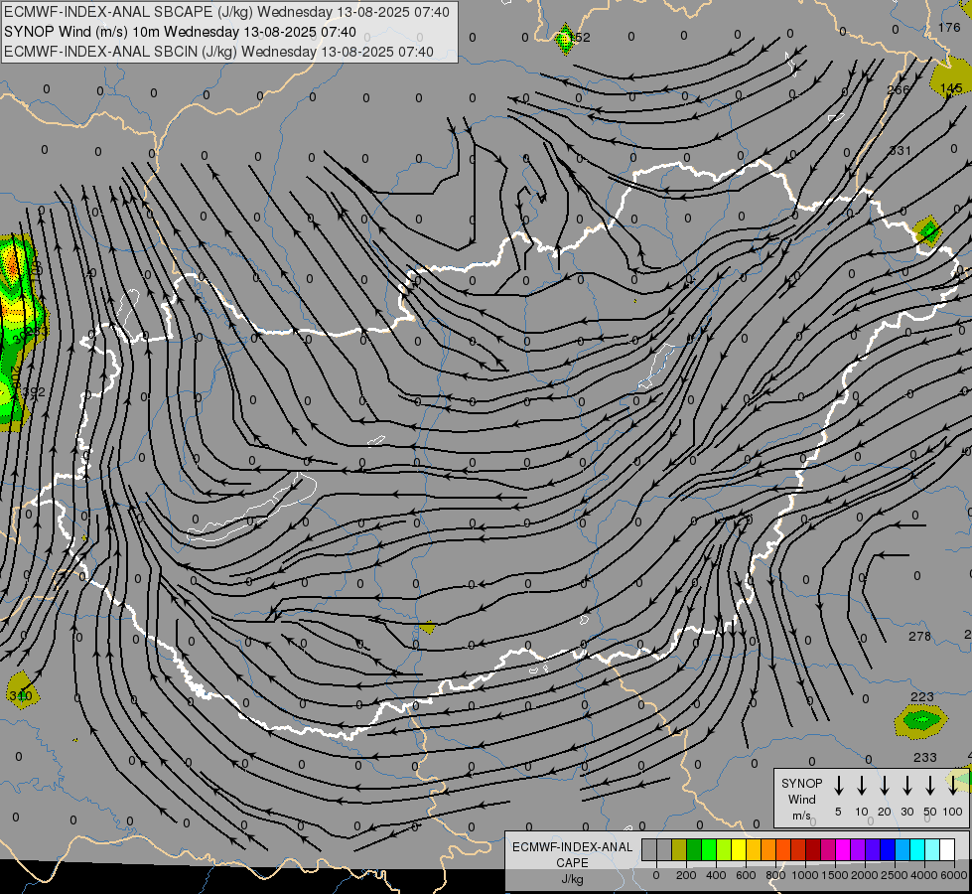972x894 pixels.
Task: Click the 233 CAPE value on map
Action: [x=925, y=757]
